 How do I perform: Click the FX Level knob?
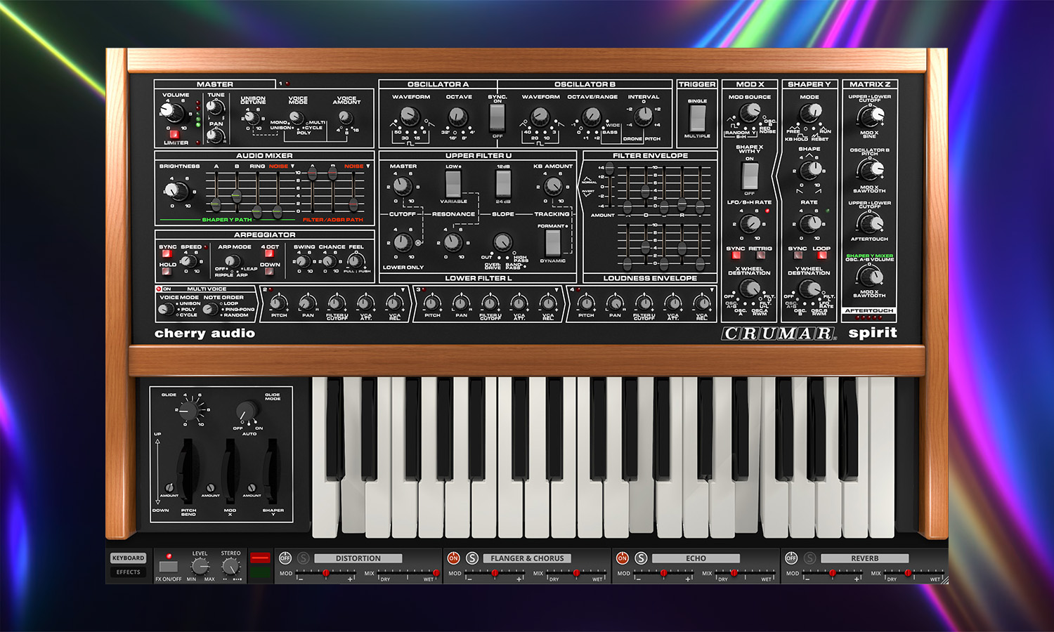(200, 566)
